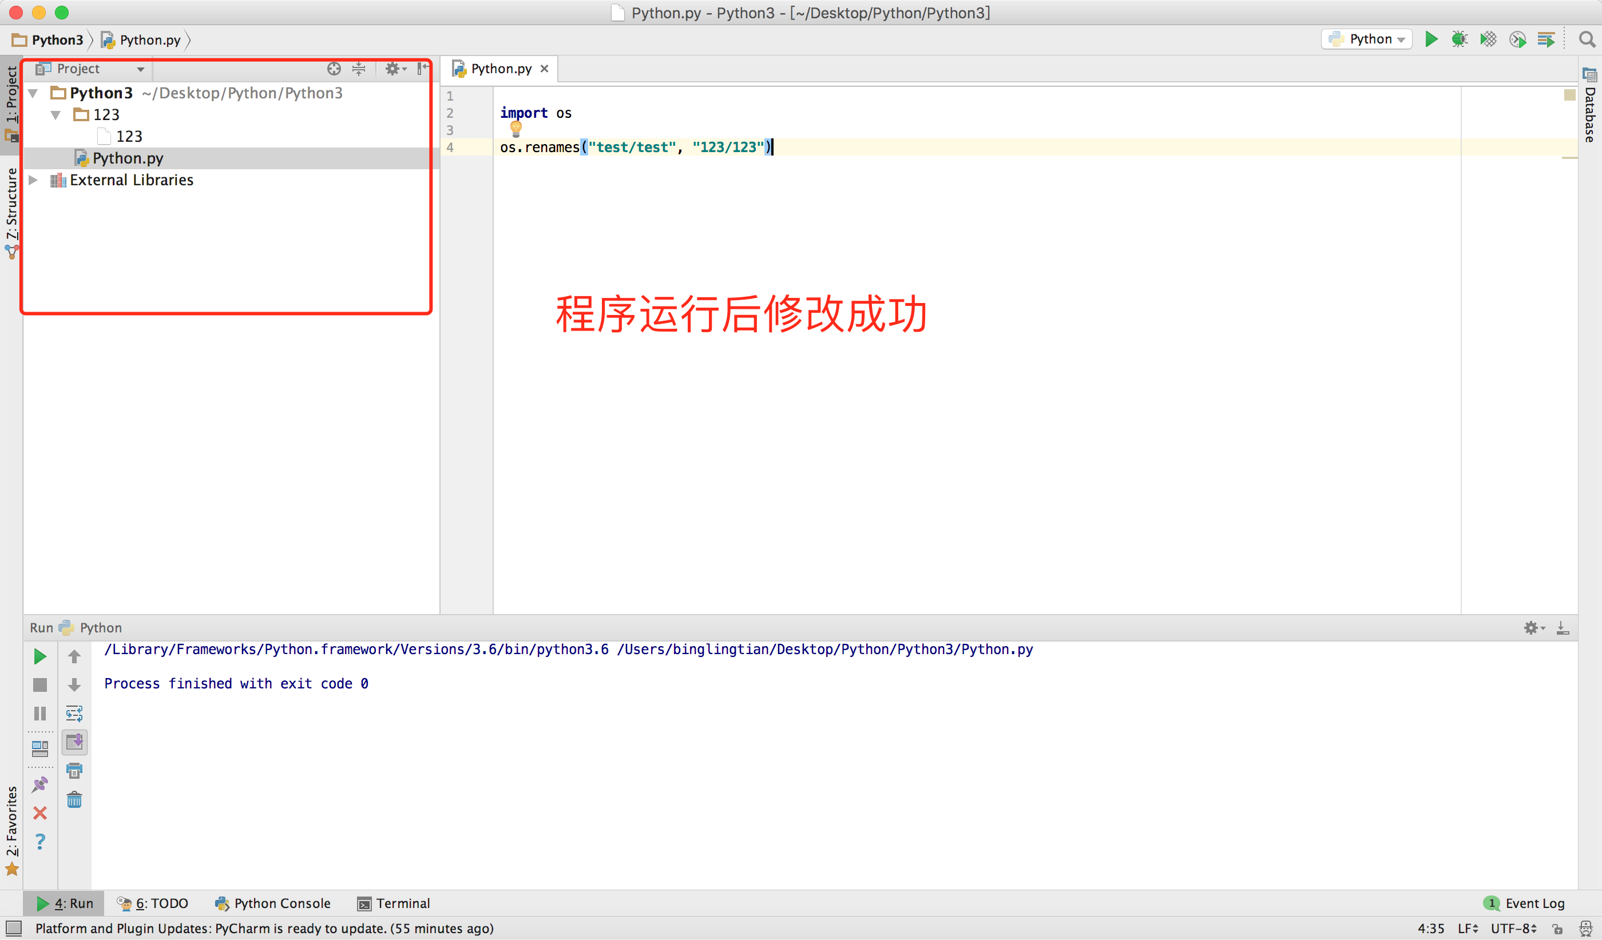Click Stop square in Run panel
The image size is (1602, 940).
click(39, 684)
